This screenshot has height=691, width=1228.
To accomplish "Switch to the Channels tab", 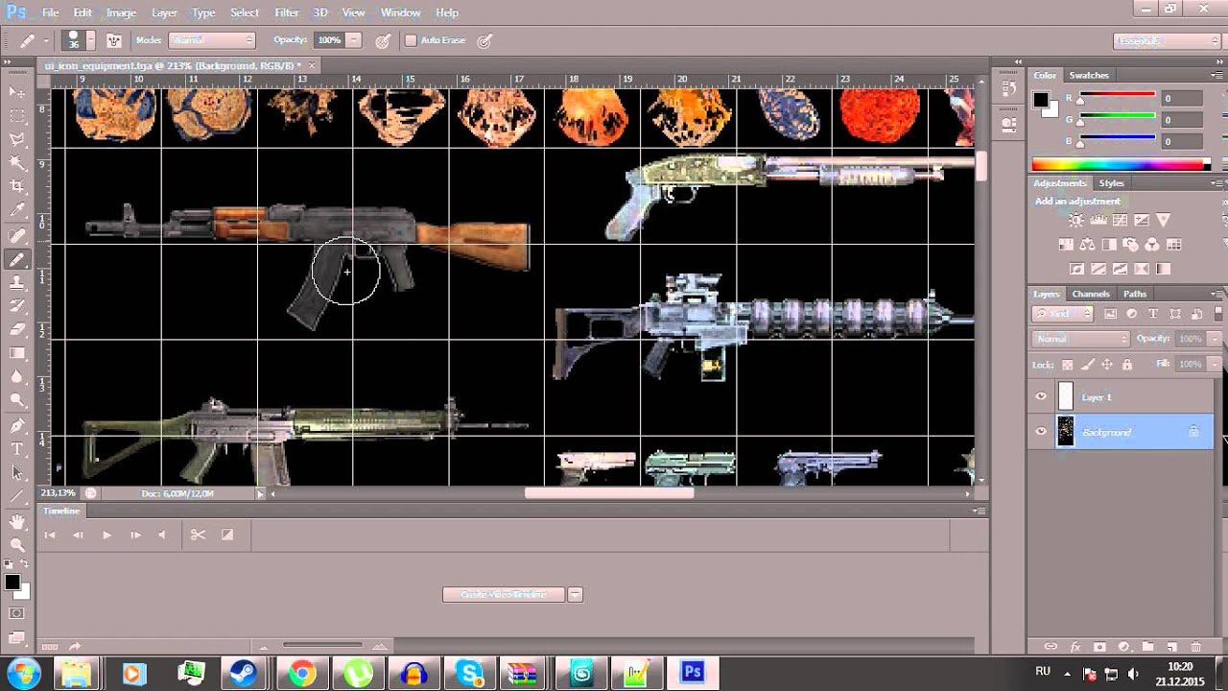I will pyautogui.click(x=1091, y=294).
